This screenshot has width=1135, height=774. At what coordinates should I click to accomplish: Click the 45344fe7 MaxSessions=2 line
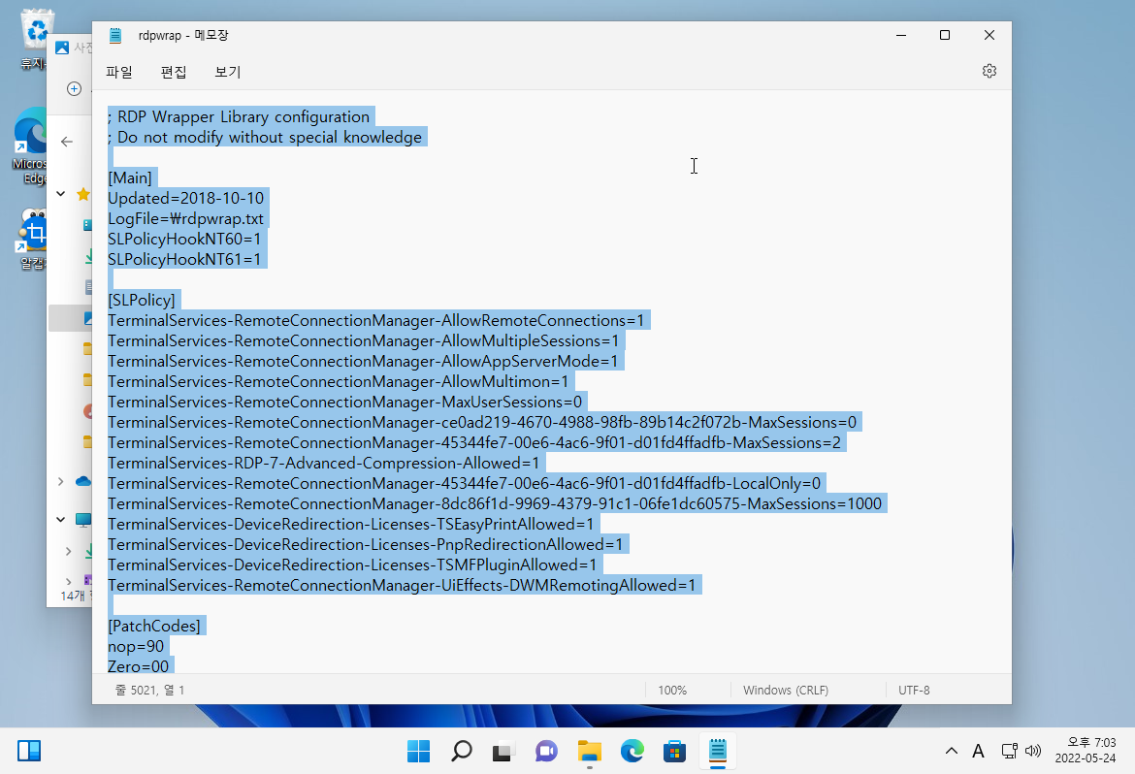coord(474,442)
